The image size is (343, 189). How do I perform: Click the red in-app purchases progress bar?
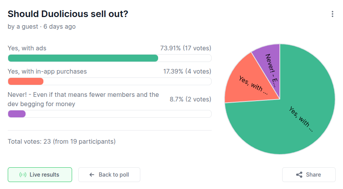click(26, 81)
